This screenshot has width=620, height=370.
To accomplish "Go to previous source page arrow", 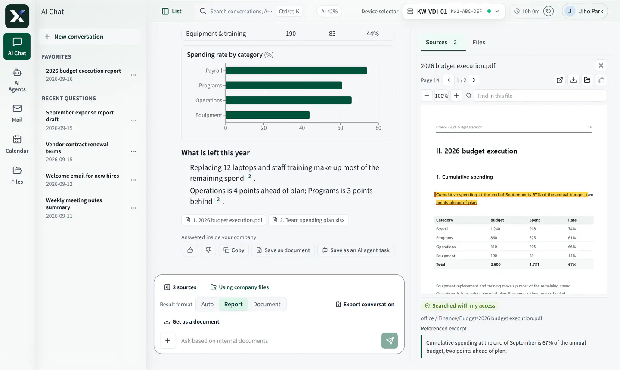I will tap(449, 80).
